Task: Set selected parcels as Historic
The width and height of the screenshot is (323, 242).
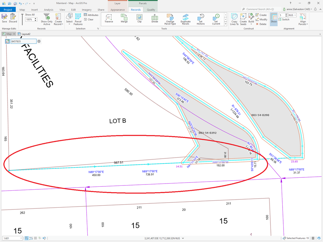Action: [x=201, y=19]
